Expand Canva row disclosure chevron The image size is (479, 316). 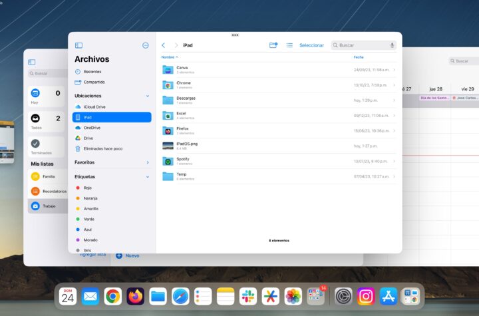[x=394, y=70]
